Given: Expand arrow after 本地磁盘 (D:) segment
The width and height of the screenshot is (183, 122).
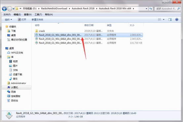Looking at the screenshot, I should pos(39,9).
